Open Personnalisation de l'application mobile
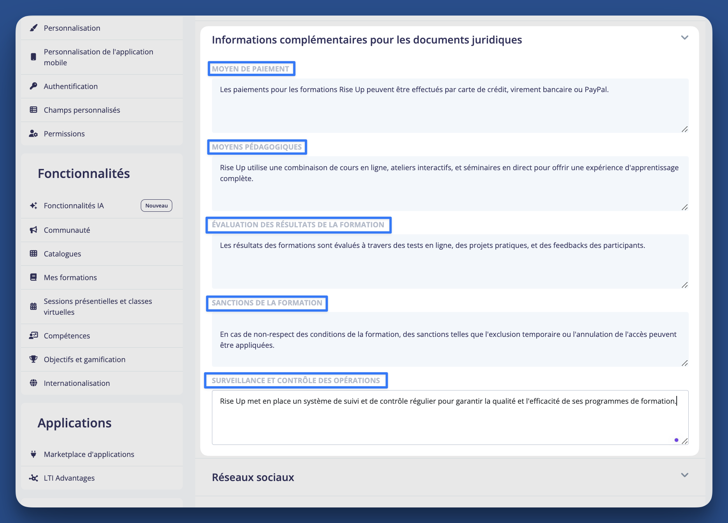This screenshot has width=728, height=523. pos(102,57)
